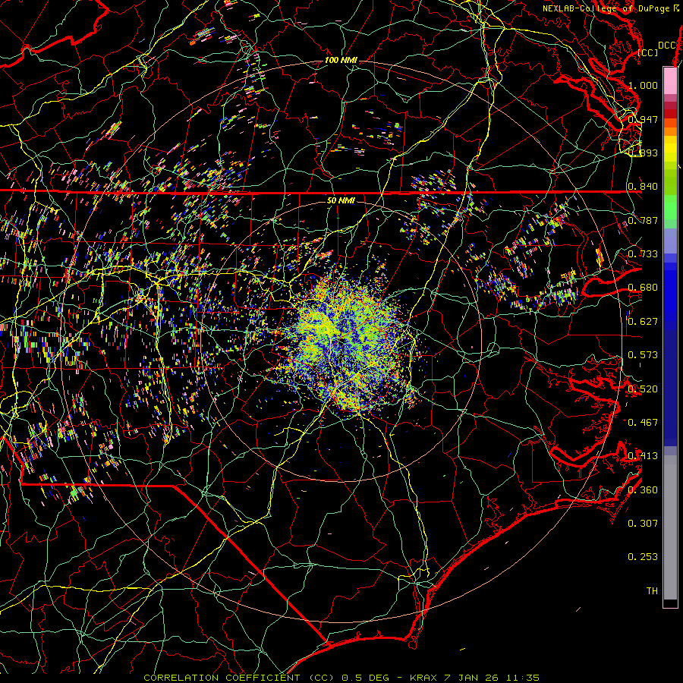This screenshot has height=683, width=683.
Task: Pick the pink swatch at color bar top
Action: 670,80
